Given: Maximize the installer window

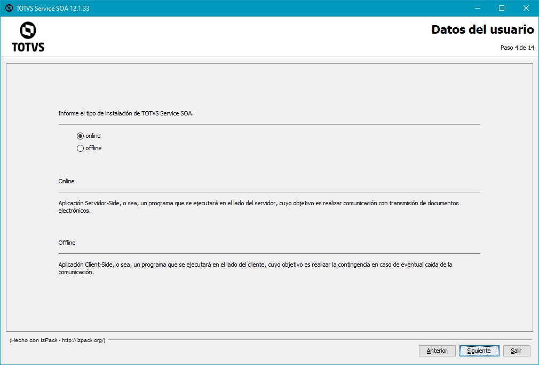Looking at the screenshot, I should click(x=502, y=8).
